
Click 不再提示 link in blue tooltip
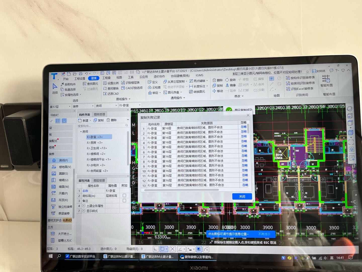click(x=264, y=234)
